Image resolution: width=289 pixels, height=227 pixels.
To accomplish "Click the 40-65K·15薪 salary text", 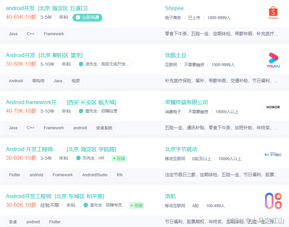I will pyautogui.click(x=21, y=17).
